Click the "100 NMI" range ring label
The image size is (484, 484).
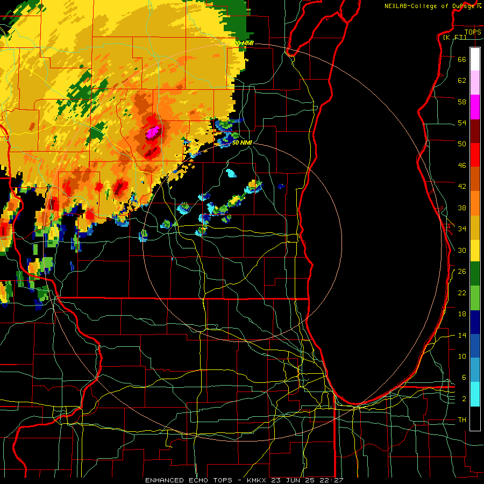243,43
